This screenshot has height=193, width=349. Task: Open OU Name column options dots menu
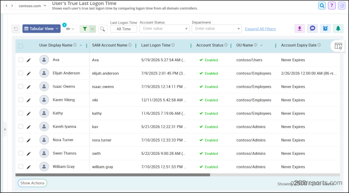point(275,45)
